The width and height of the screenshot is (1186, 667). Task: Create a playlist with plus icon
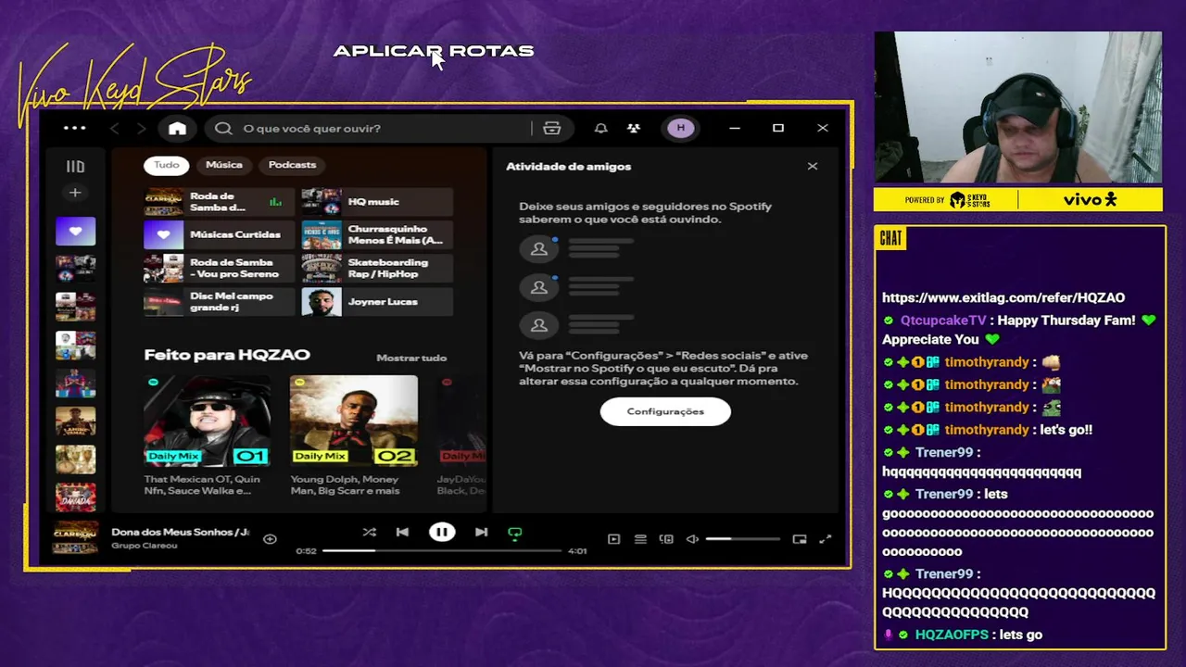click(x=75, y=193)
